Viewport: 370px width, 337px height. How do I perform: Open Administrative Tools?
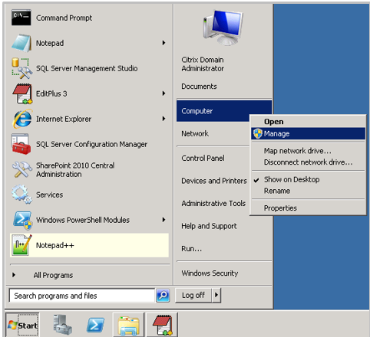213,204
